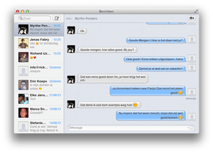Click Richard IJz...'s avatar photo
Image resolution: width=213 pixels, height=153 pixels.
[x=23, y=57]
